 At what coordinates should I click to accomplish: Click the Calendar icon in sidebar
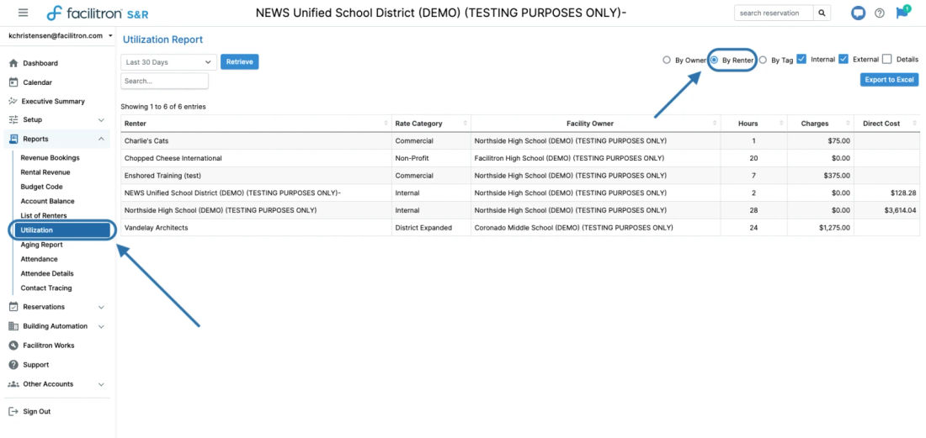coord(13,82)
